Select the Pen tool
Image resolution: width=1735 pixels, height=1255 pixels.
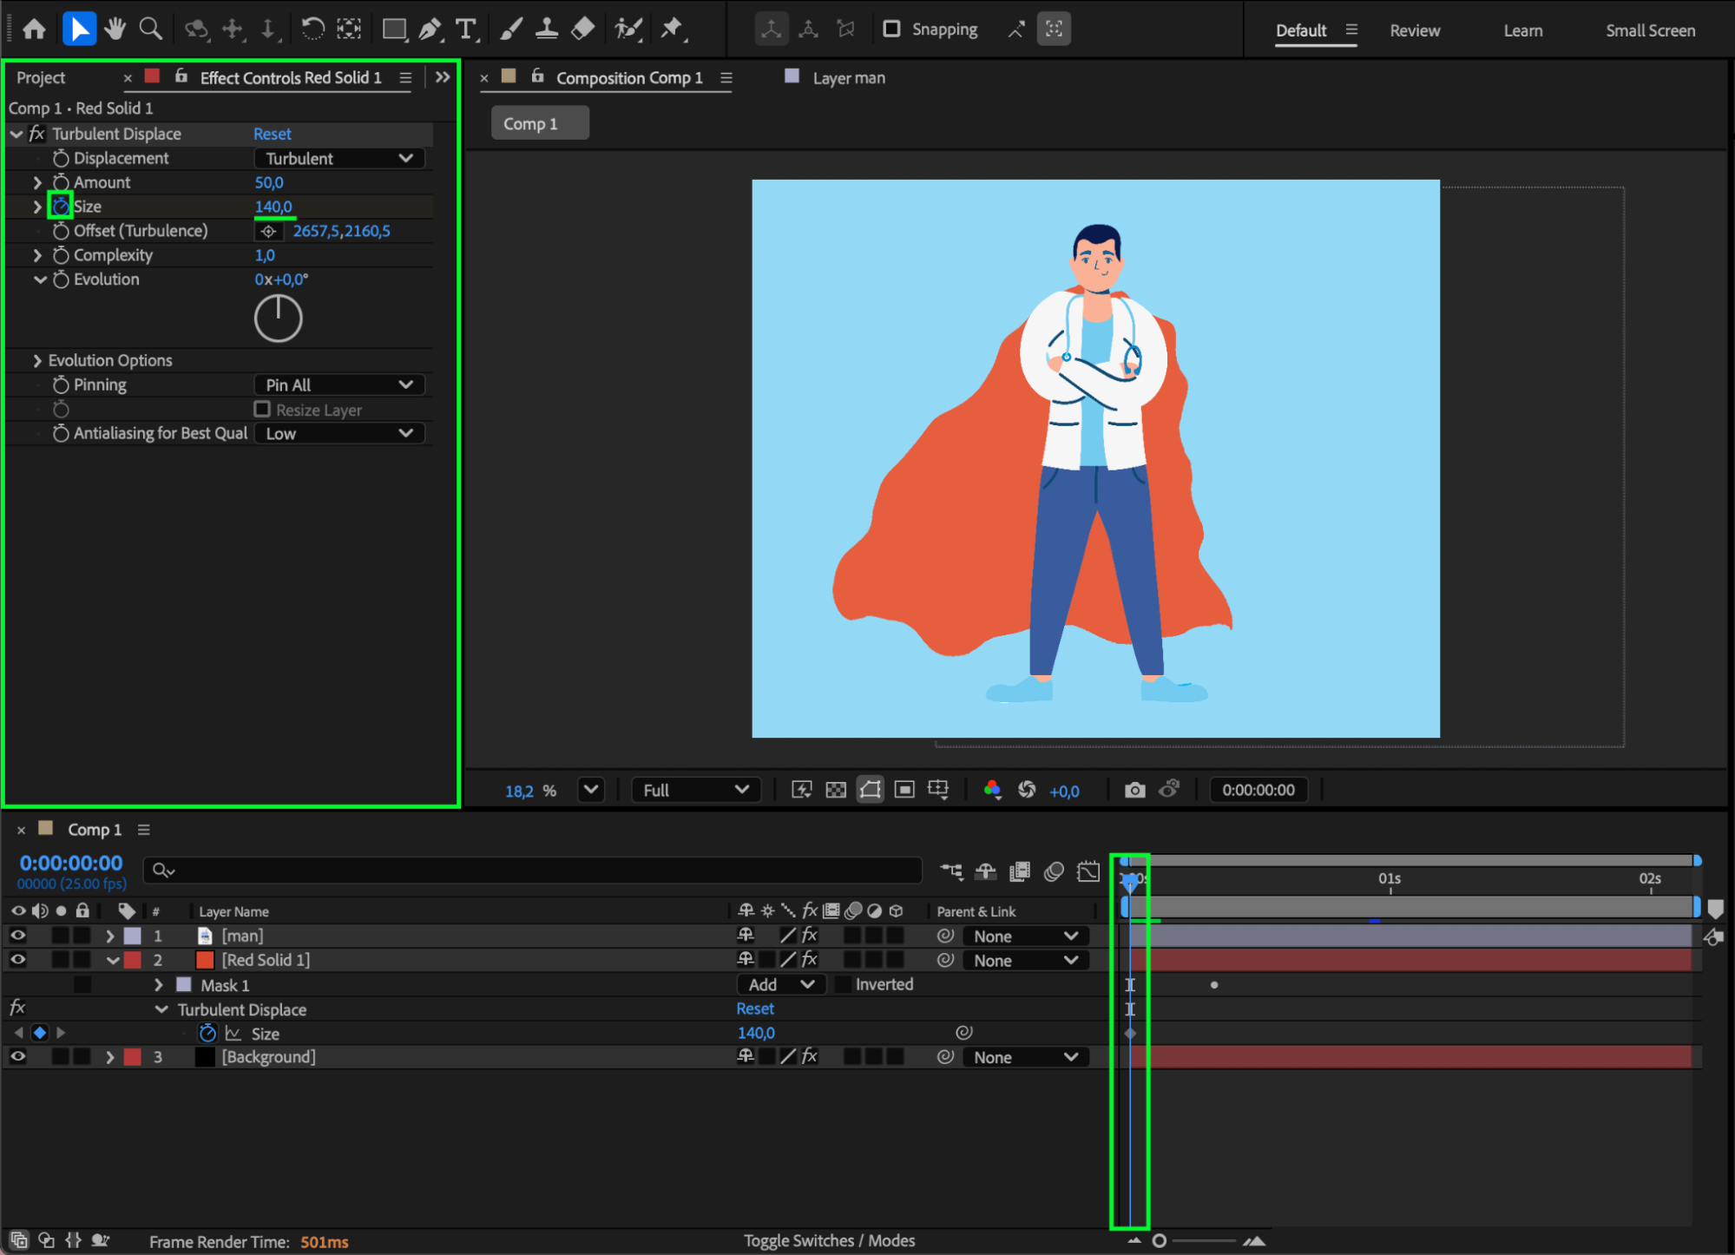[430, 30]
